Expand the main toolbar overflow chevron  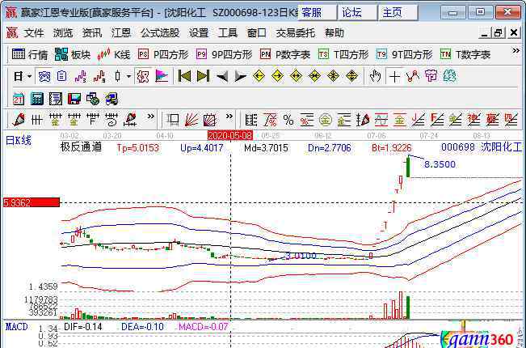(515, 51)
